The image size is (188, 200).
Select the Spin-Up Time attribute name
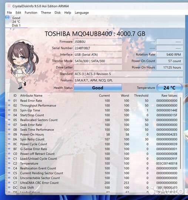pyautogui.click(x=30, y=110)
